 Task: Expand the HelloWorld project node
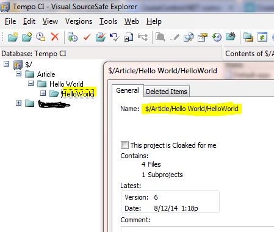click(43, 93)
